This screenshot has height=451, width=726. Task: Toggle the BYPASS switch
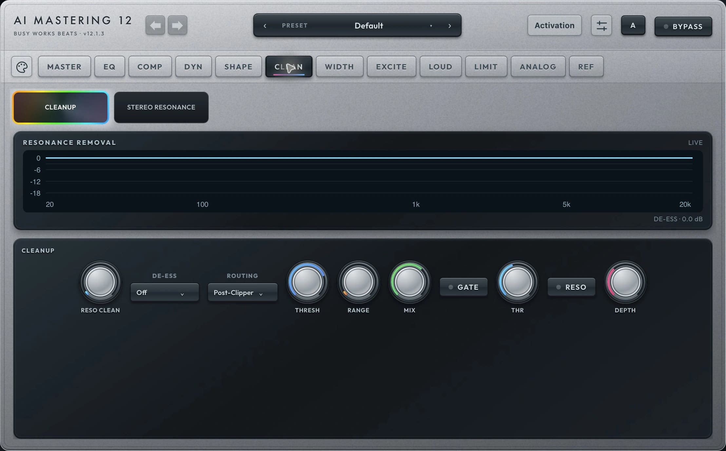tap(683, 26)
